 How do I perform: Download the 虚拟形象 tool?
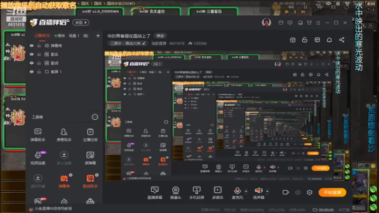click(38, 181)
